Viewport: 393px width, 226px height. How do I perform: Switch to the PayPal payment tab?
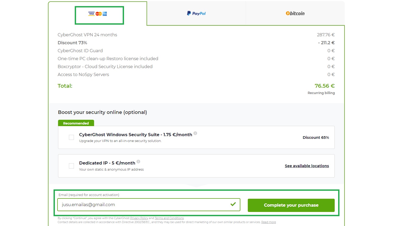(196, 14)
